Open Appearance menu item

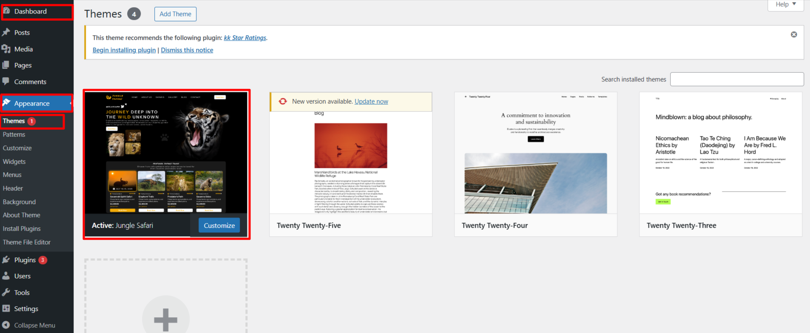tap(32, 104)
